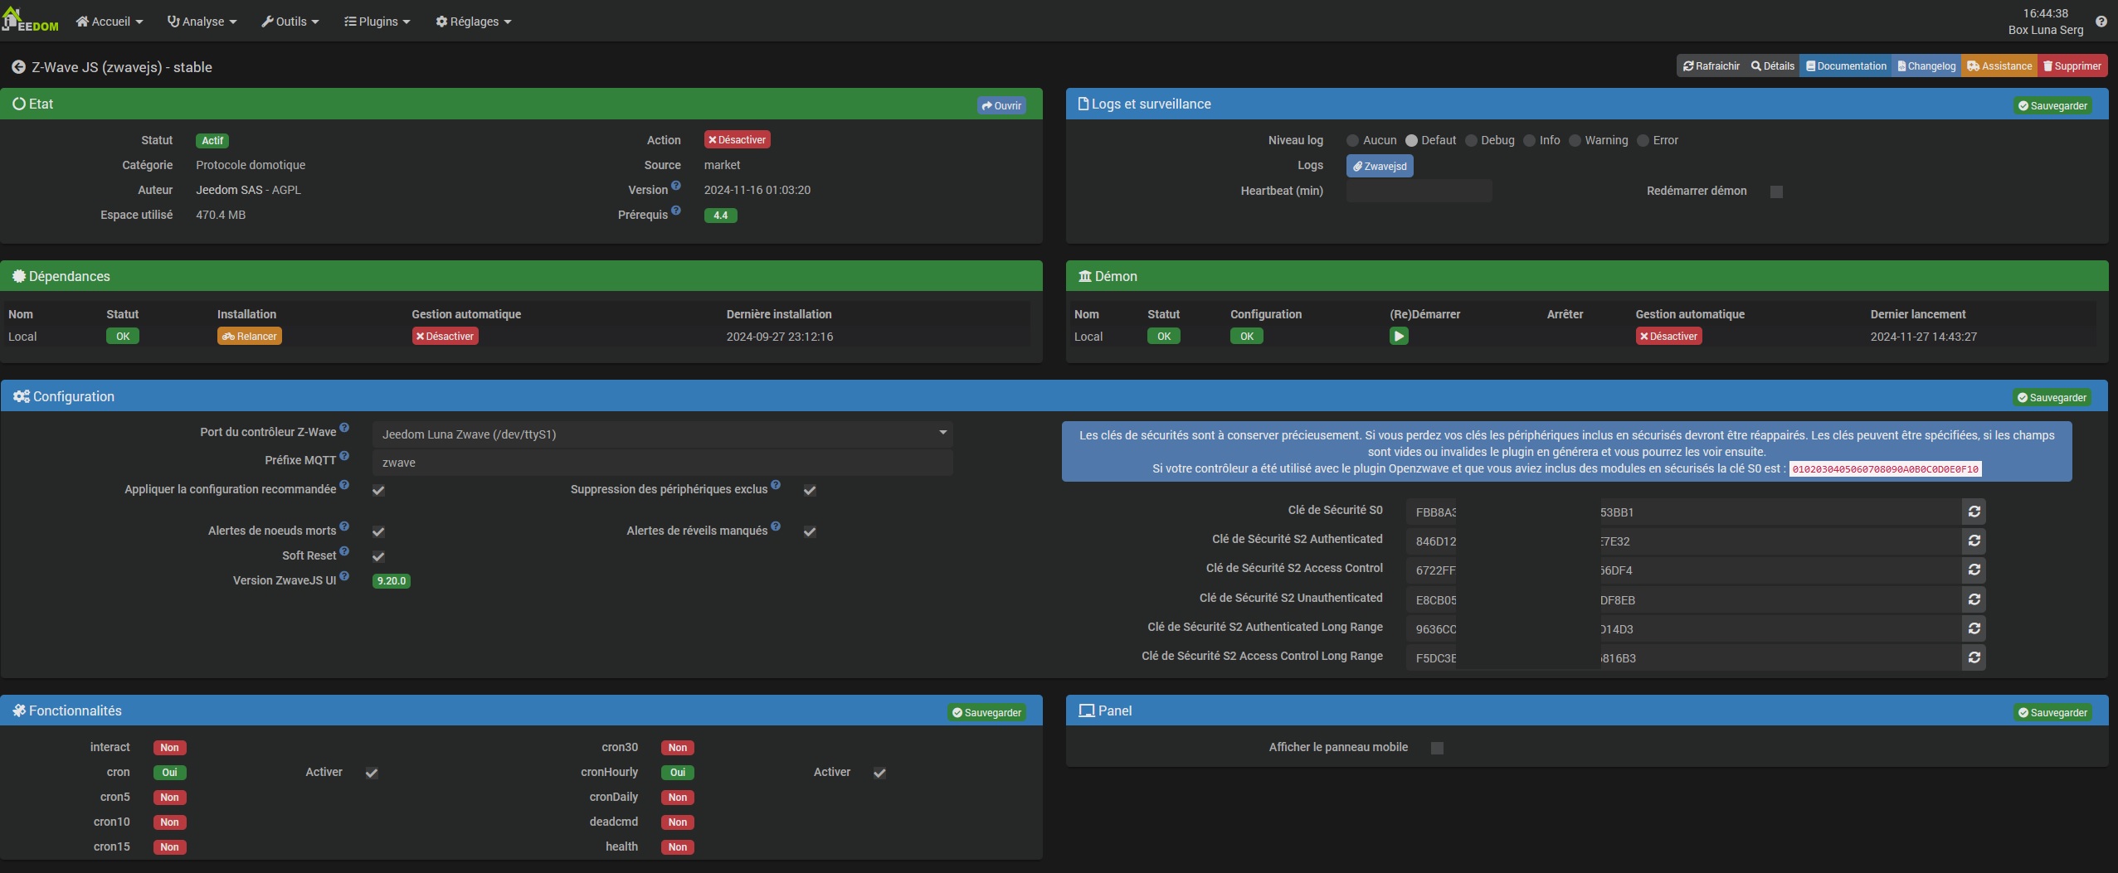Save the Fonctionnalités panel
2118x873 pixels.
tap(986, 712)
